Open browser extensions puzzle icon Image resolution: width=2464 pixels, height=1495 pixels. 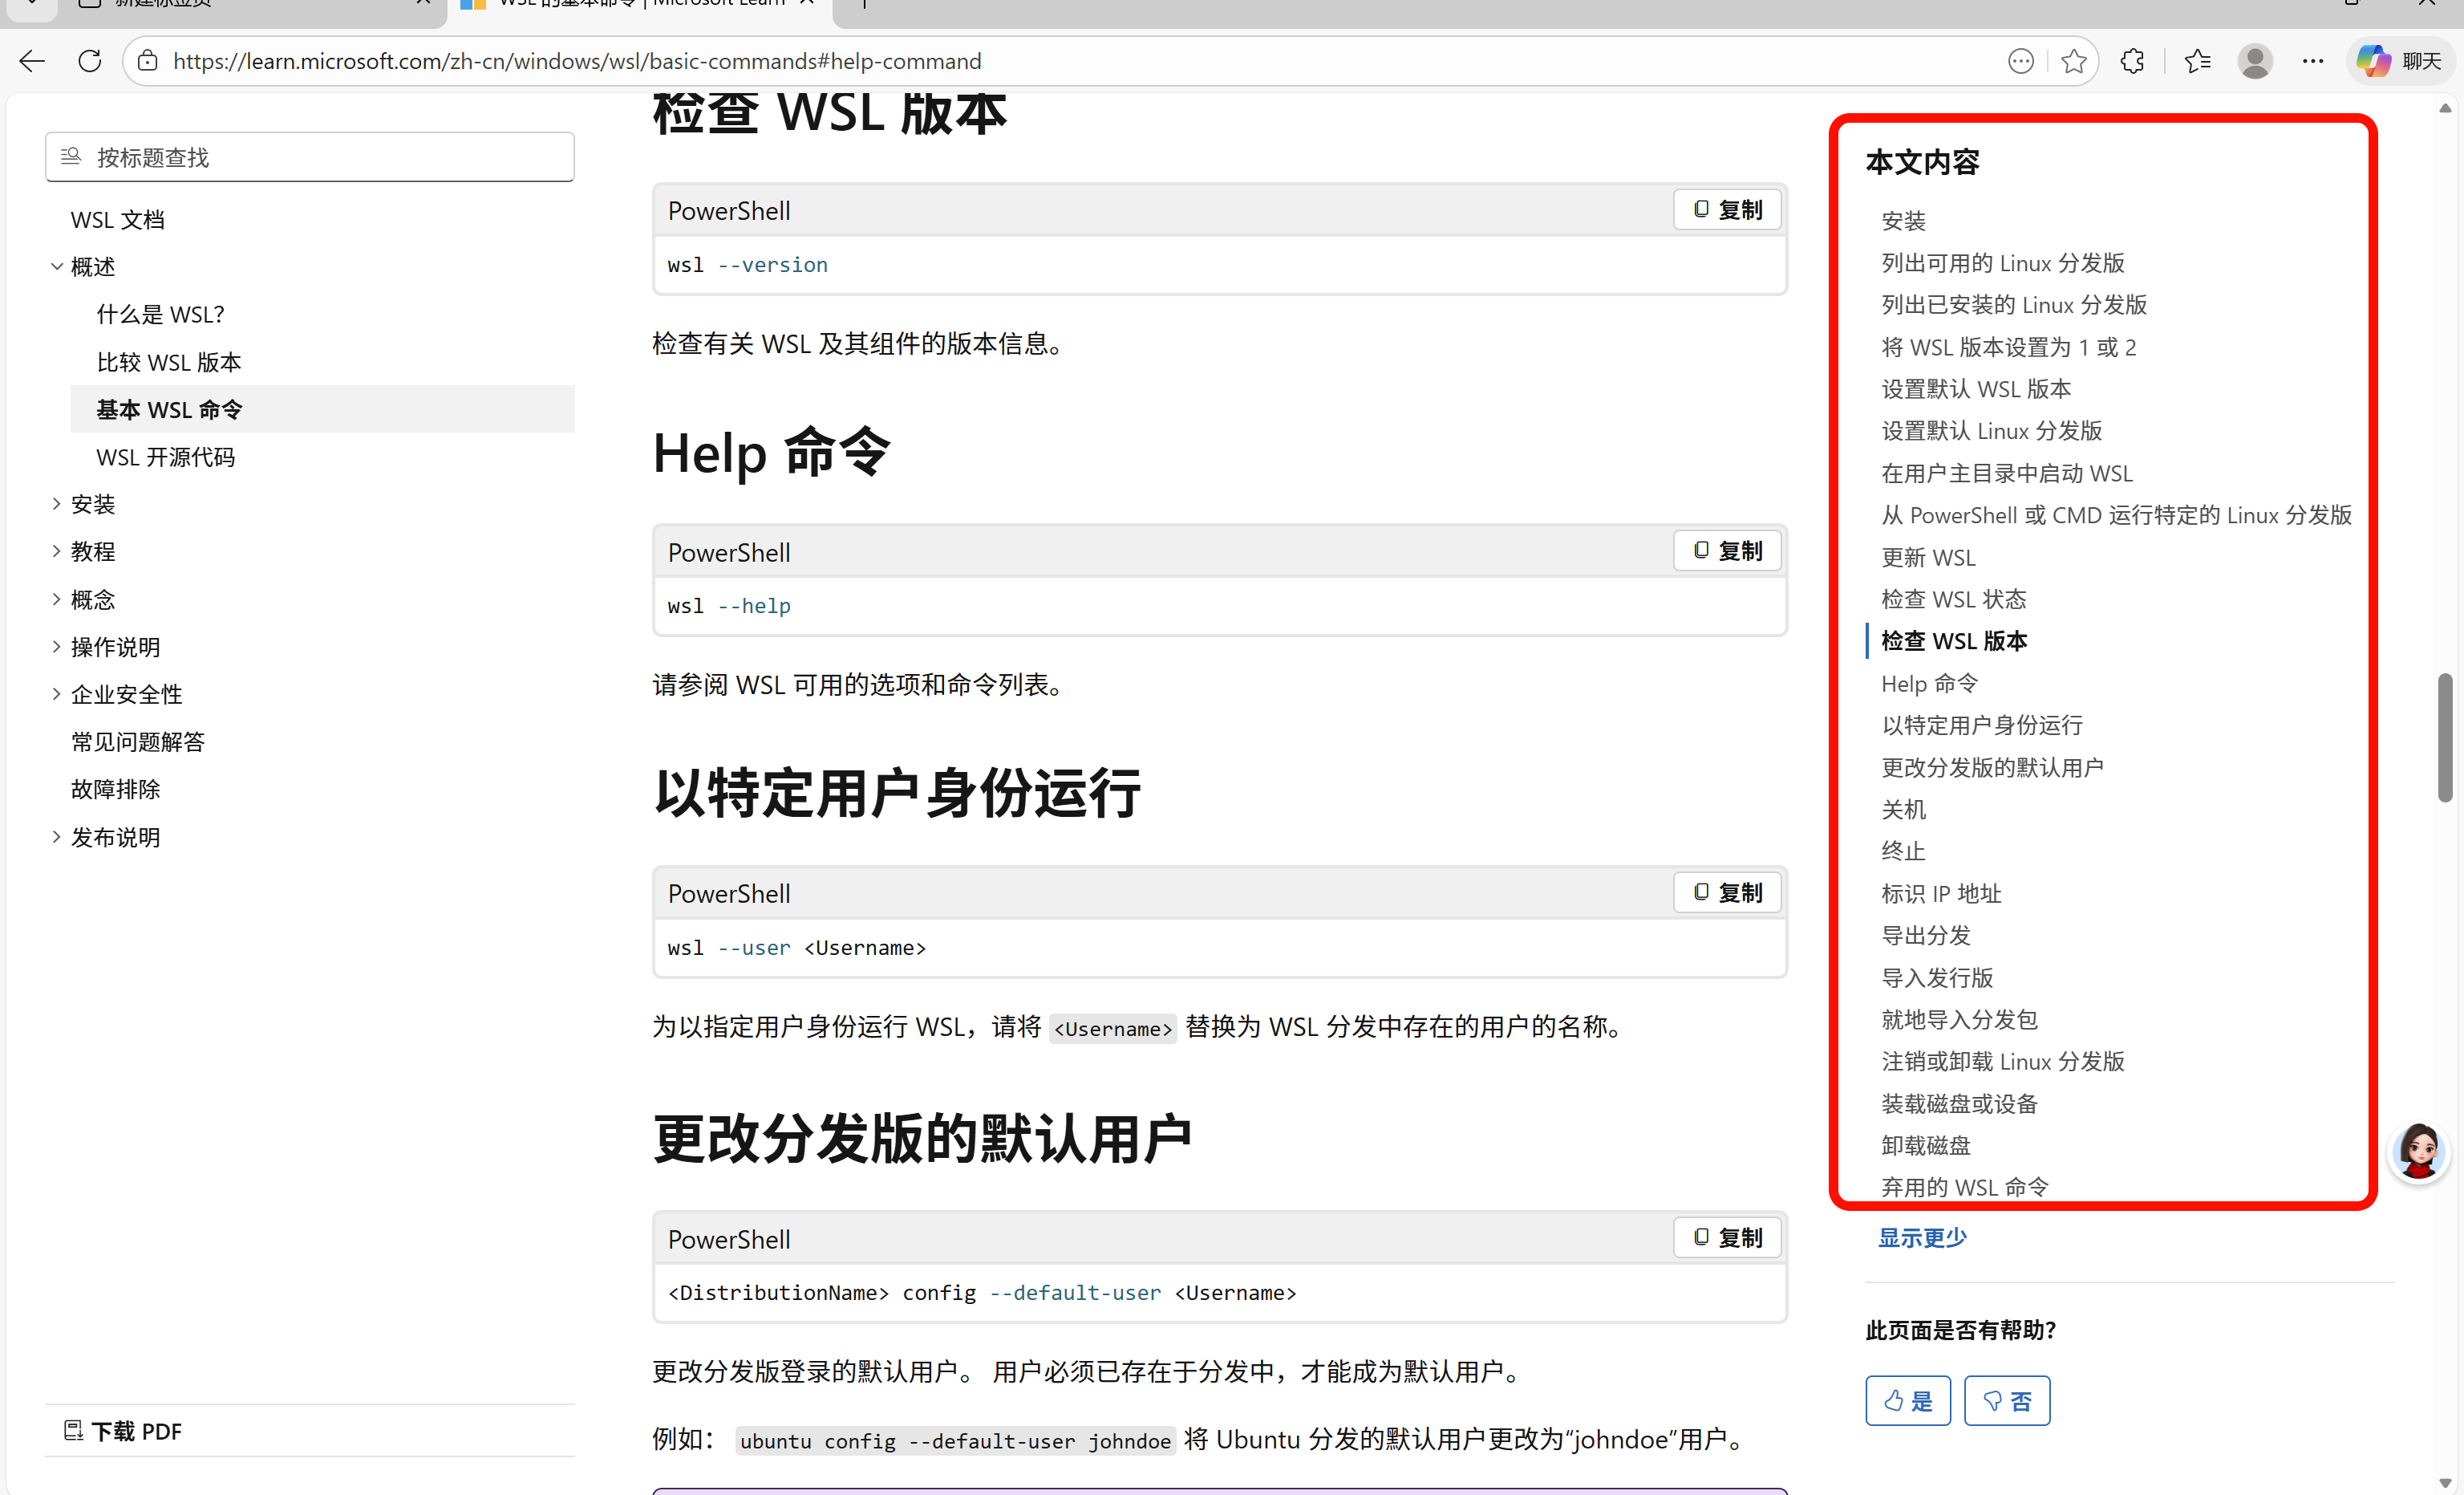pos(2132,61)
